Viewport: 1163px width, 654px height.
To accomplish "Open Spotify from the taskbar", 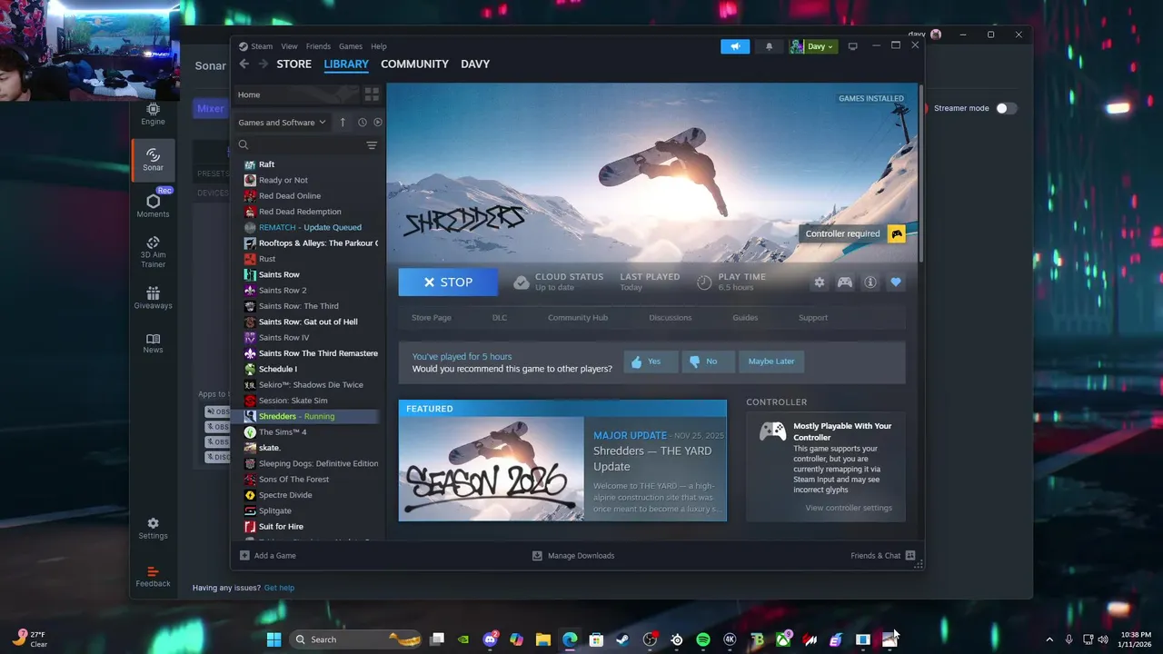I will (x=703, y=639).
